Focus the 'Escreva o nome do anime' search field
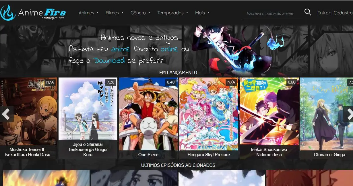The height and width of the screenshot is (186, 353). click(x=272, y=13)
